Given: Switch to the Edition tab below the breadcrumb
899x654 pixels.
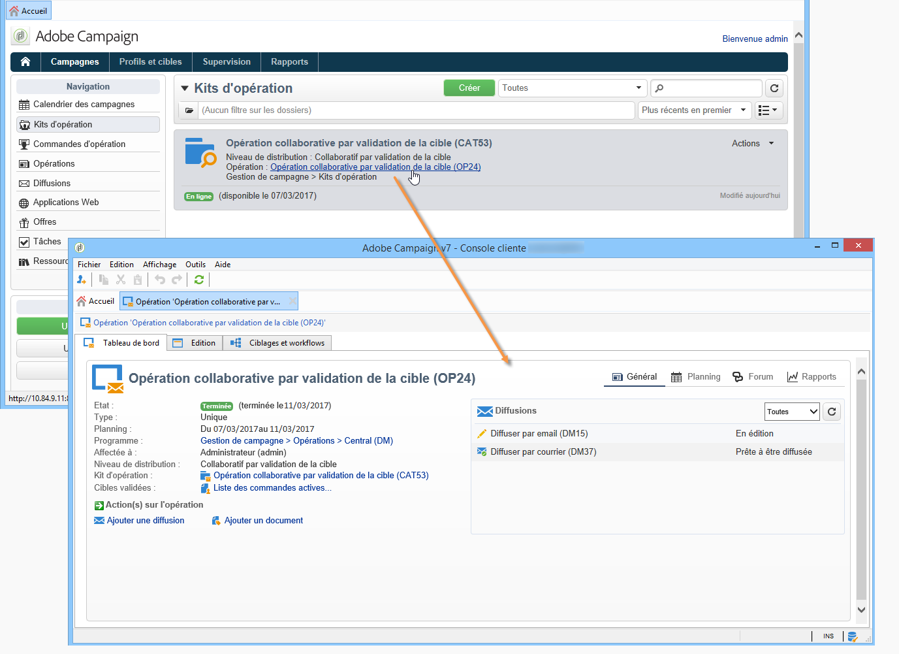Looking at the screenshot, I should pos(195,343).
